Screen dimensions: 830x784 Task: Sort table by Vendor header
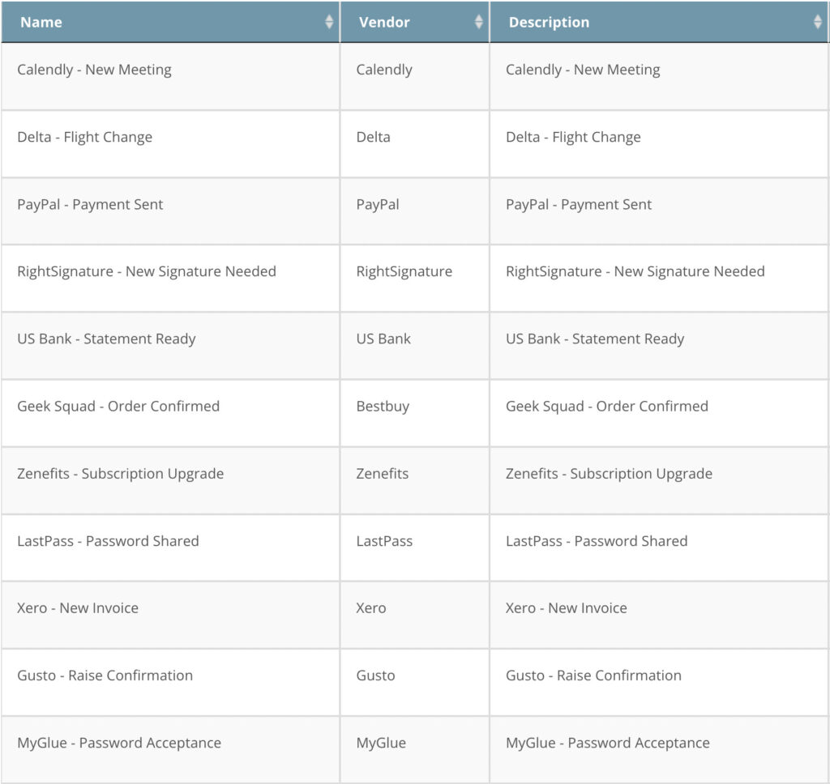(384, 22)
